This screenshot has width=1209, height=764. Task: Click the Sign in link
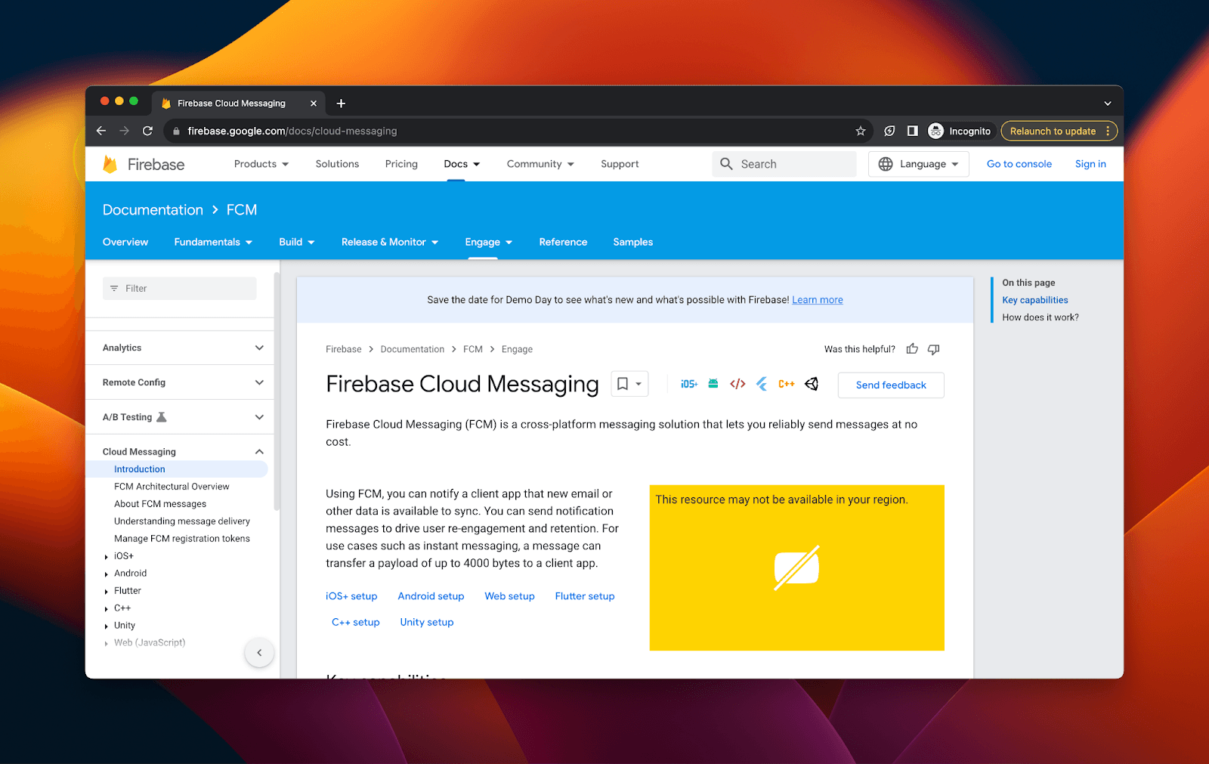1090,164
